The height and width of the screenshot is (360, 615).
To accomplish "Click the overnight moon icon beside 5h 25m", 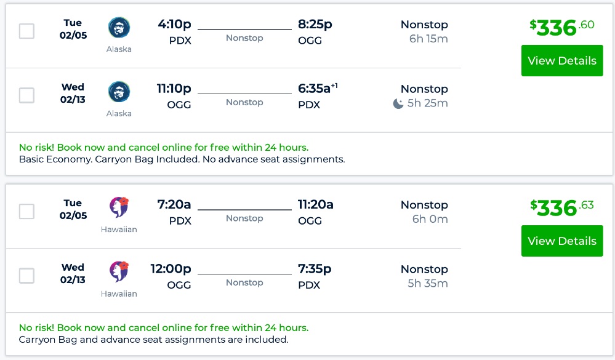I will coord(398,103).
